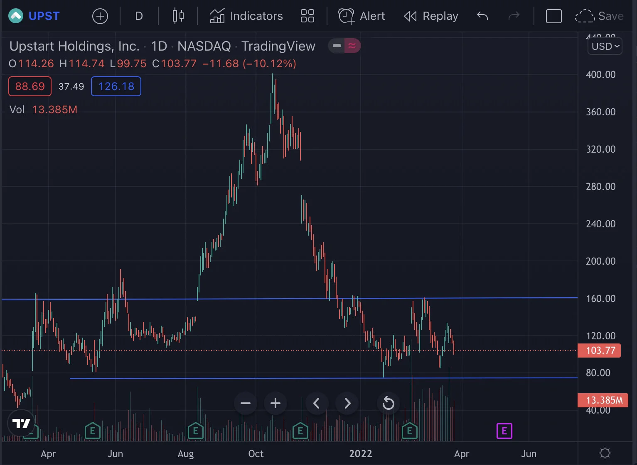This screenshot has height=465, width=637.
Task: Click the 37.49 spread value
Action: pos(71,86)
